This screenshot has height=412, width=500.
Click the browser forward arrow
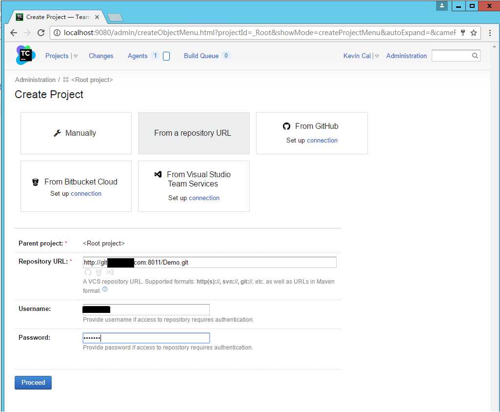coord(27,33)
